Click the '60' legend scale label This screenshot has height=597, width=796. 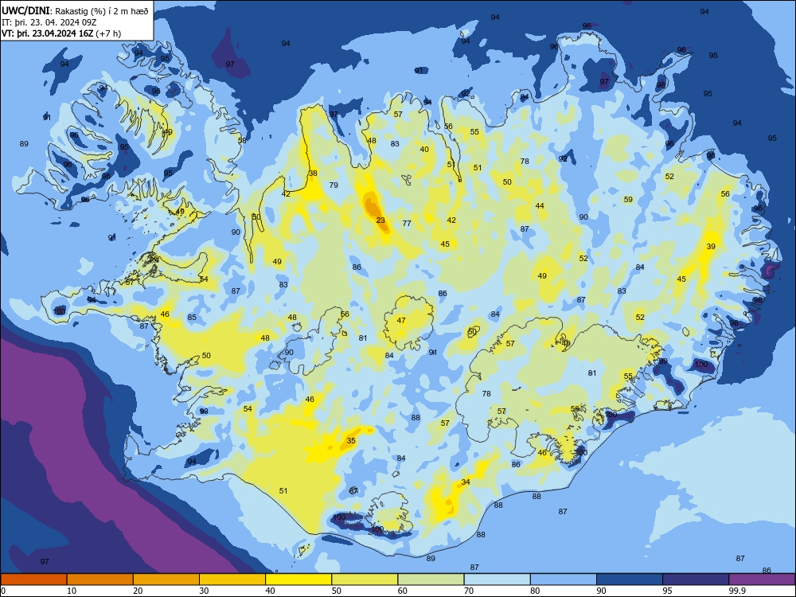(403, 591)
